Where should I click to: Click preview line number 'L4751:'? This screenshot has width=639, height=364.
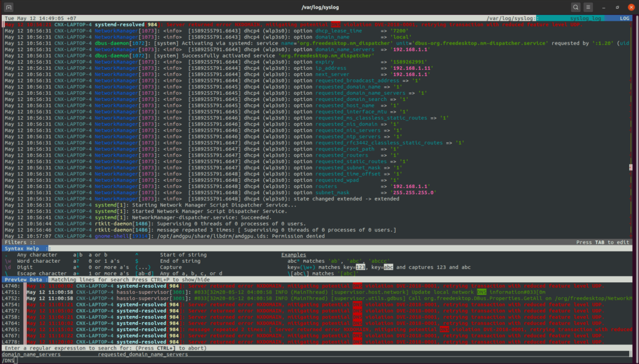11,292
